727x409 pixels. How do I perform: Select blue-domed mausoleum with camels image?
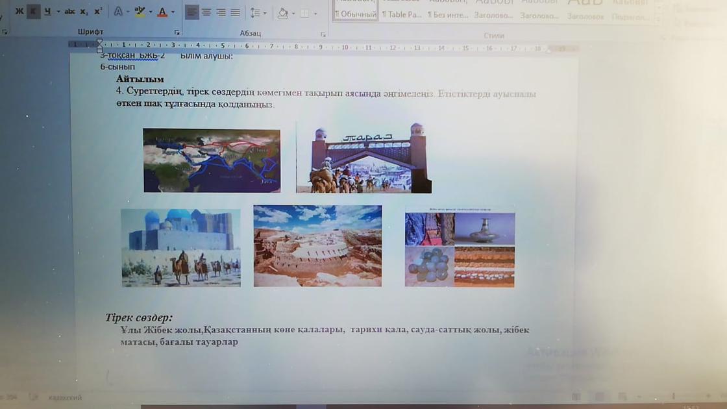coord(181,247)
